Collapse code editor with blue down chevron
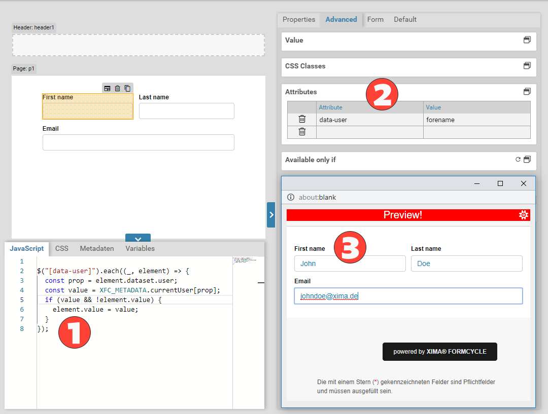 [x=138, y=239]
